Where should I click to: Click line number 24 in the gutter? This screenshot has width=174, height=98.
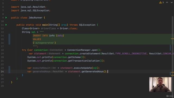(2, 72)
